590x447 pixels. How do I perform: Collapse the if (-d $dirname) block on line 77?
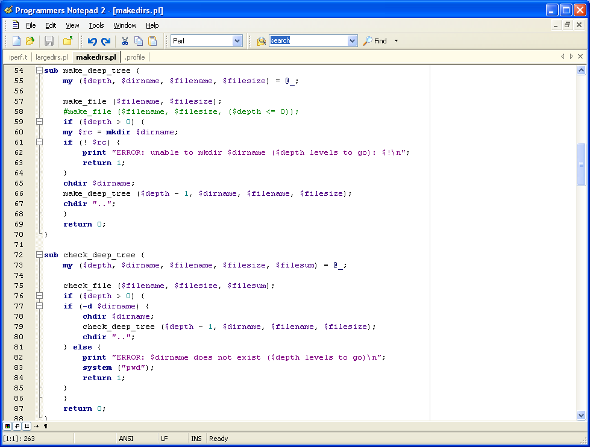tap(39, 306)
